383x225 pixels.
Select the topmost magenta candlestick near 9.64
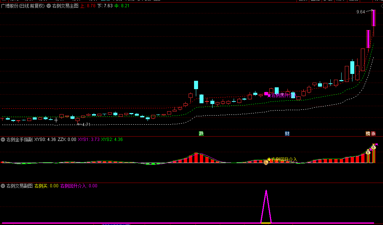tap(374, 18)
